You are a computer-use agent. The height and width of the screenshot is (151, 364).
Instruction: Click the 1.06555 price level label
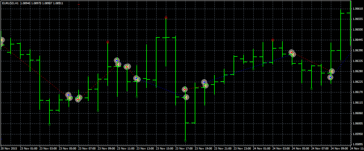(358, 19)
